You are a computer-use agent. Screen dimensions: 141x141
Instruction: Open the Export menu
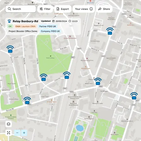point(63,9)
